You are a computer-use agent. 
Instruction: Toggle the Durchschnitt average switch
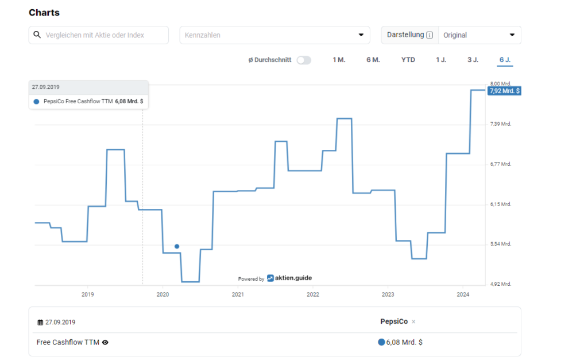304,60
